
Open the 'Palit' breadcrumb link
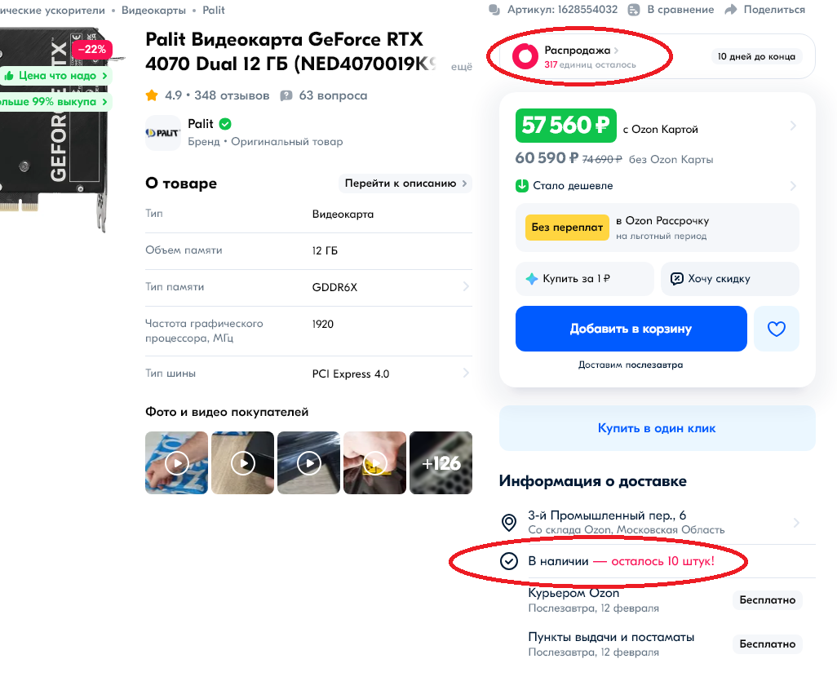coord(212,11)
